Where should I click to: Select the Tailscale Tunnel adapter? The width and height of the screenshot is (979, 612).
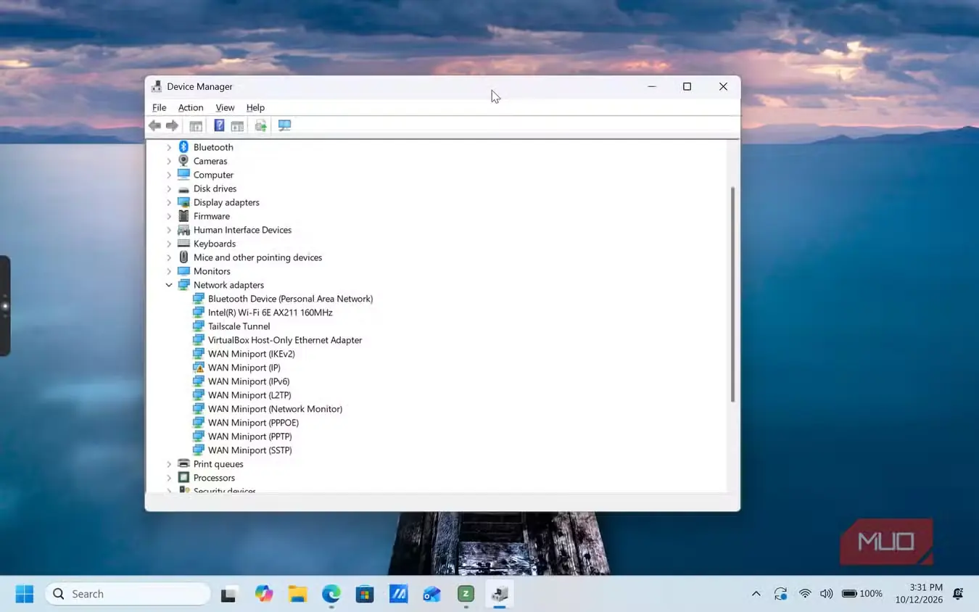pyautogui.click(x=239, y=326)
